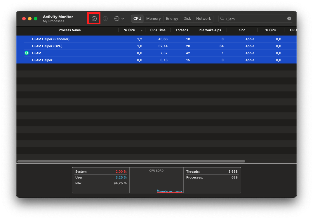Minimize window with the yellow button
The width and height of the screenshot is (313, 219).
pos(30,19)
